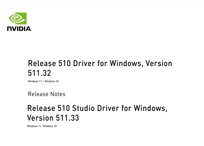Click 'Windows,' in the first heading

pyautogui.click(x=127, y=63)
